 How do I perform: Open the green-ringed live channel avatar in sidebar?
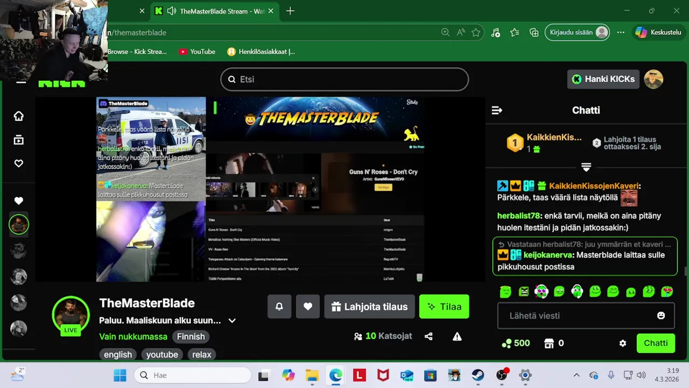18,224
